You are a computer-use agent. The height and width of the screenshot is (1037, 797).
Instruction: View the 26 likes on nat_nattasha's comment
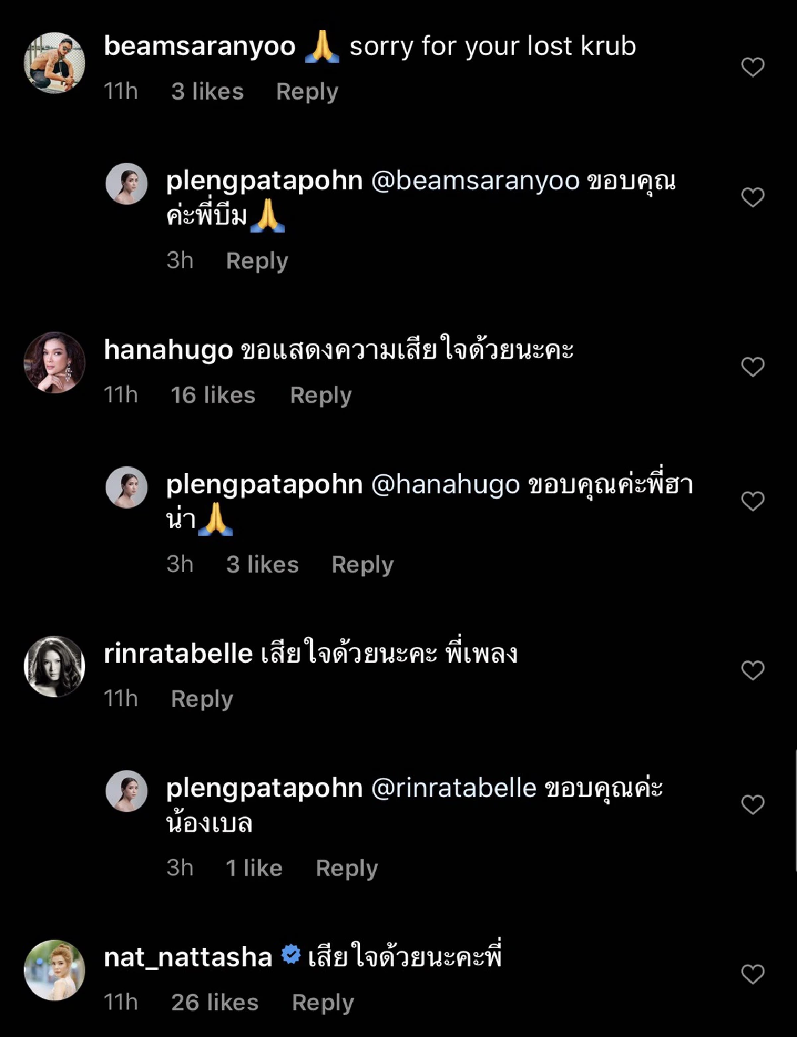(x=215, y=1002)
